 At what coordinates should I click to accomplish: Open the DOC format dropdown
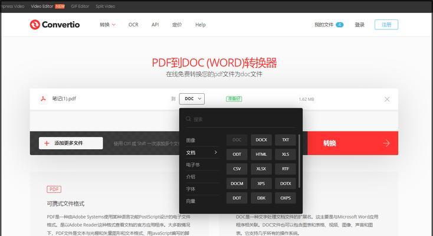(192, 99)
